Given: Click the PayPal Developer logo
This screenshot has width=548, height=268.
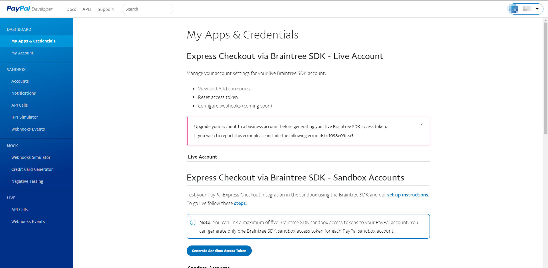Looking at the screenshot, I should click(30, 9).
